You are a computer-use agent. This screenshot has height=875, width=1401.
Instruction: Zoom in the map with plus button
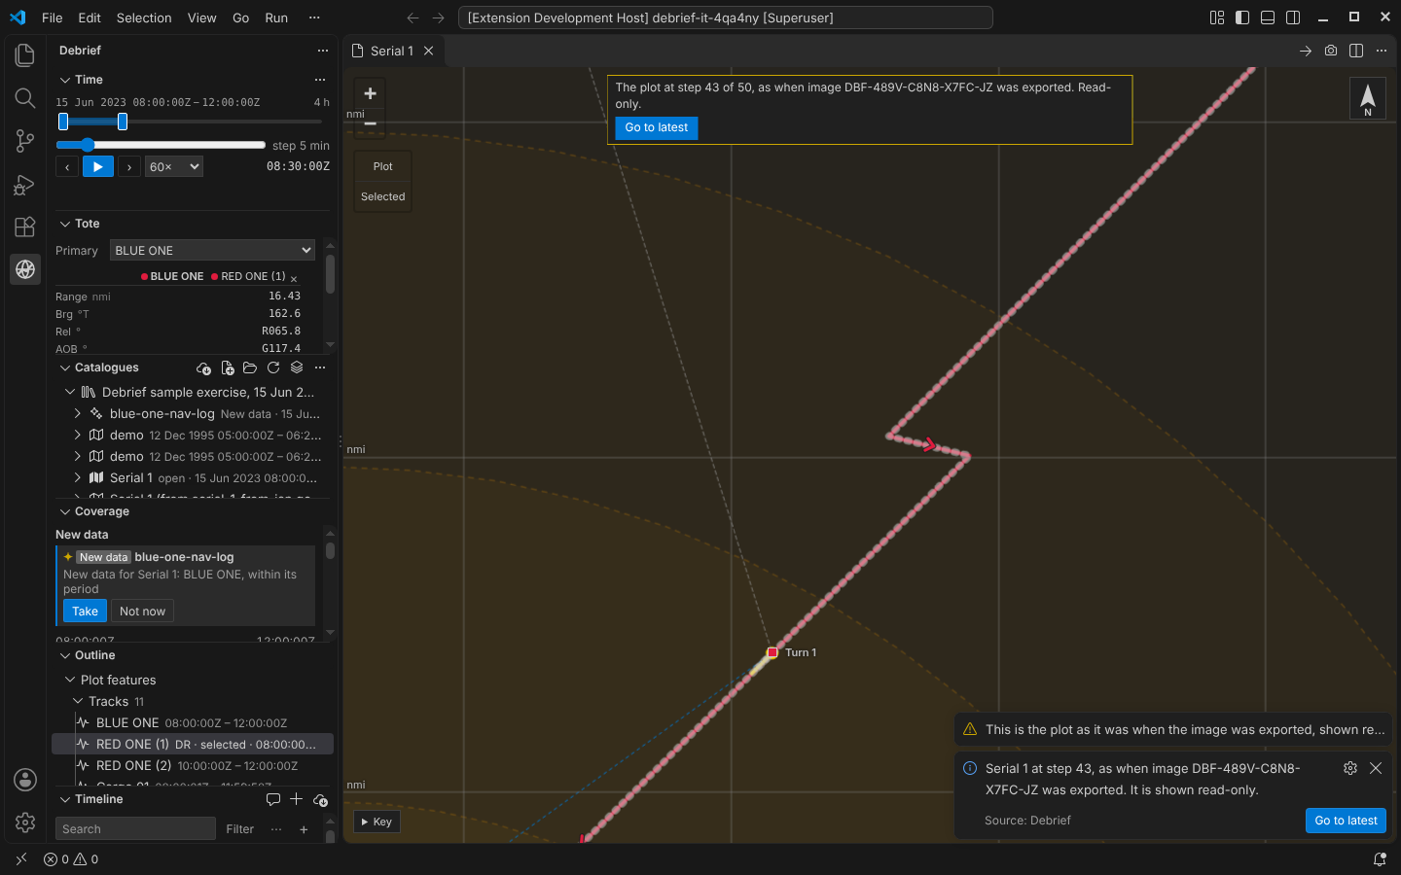pos(370,93)
